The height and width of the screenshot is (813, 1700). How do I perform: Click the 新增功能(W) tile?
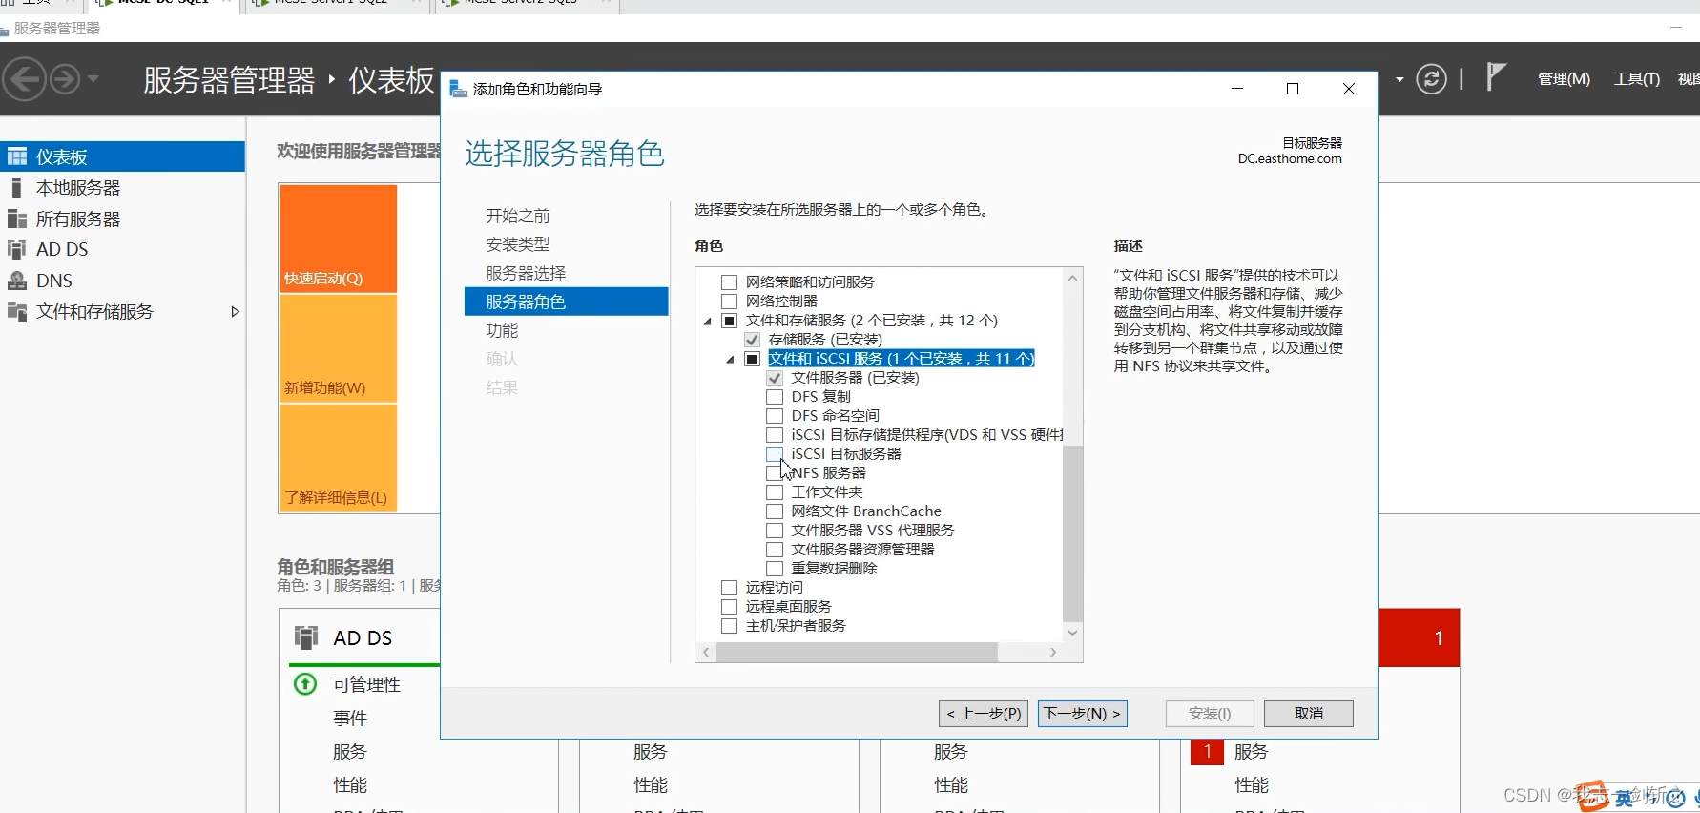[338, 348]
